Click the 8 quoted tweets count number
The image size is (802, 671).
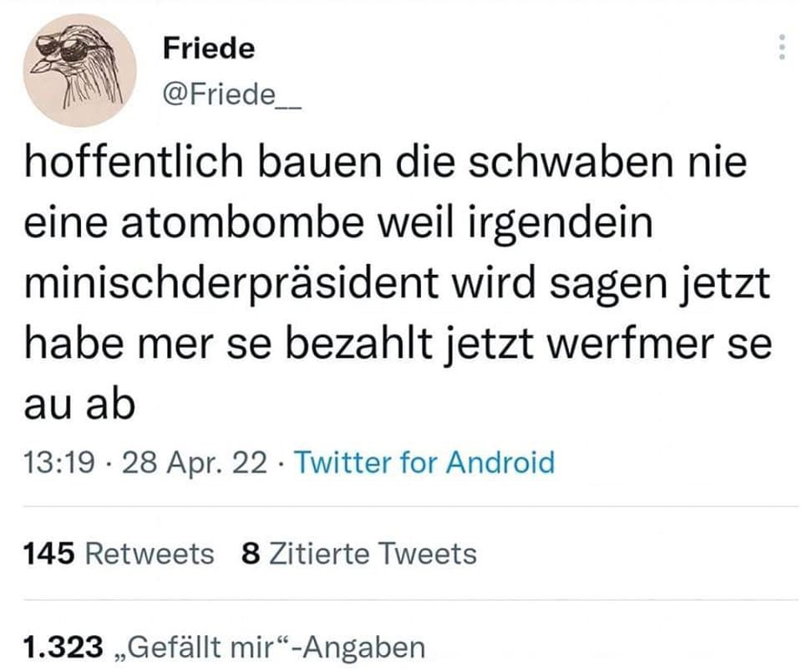tap(248, 553)
